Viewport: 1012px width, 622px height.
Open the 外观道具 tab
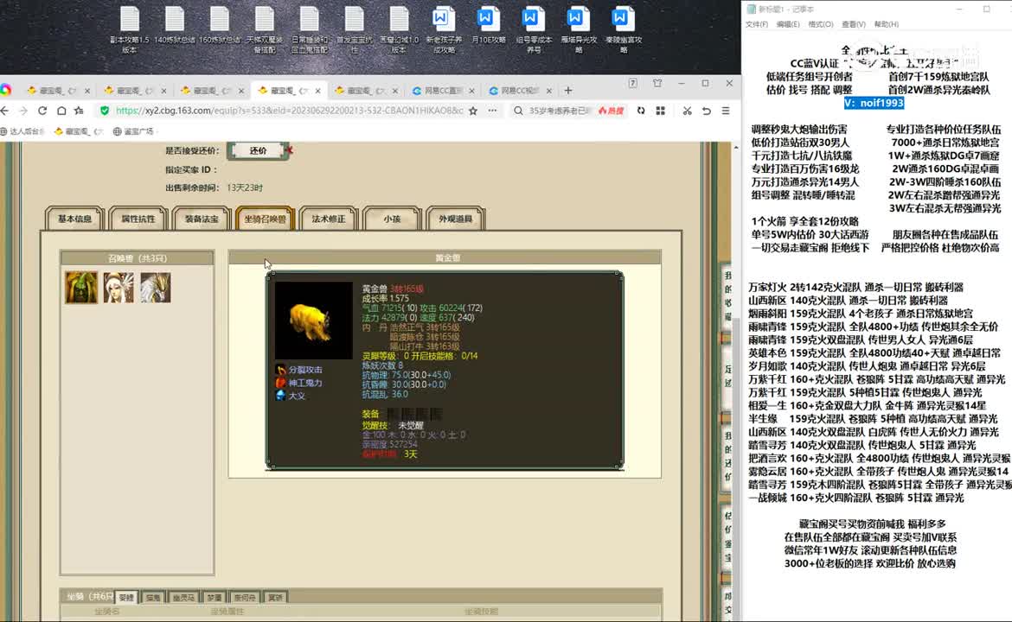point(455,219)
